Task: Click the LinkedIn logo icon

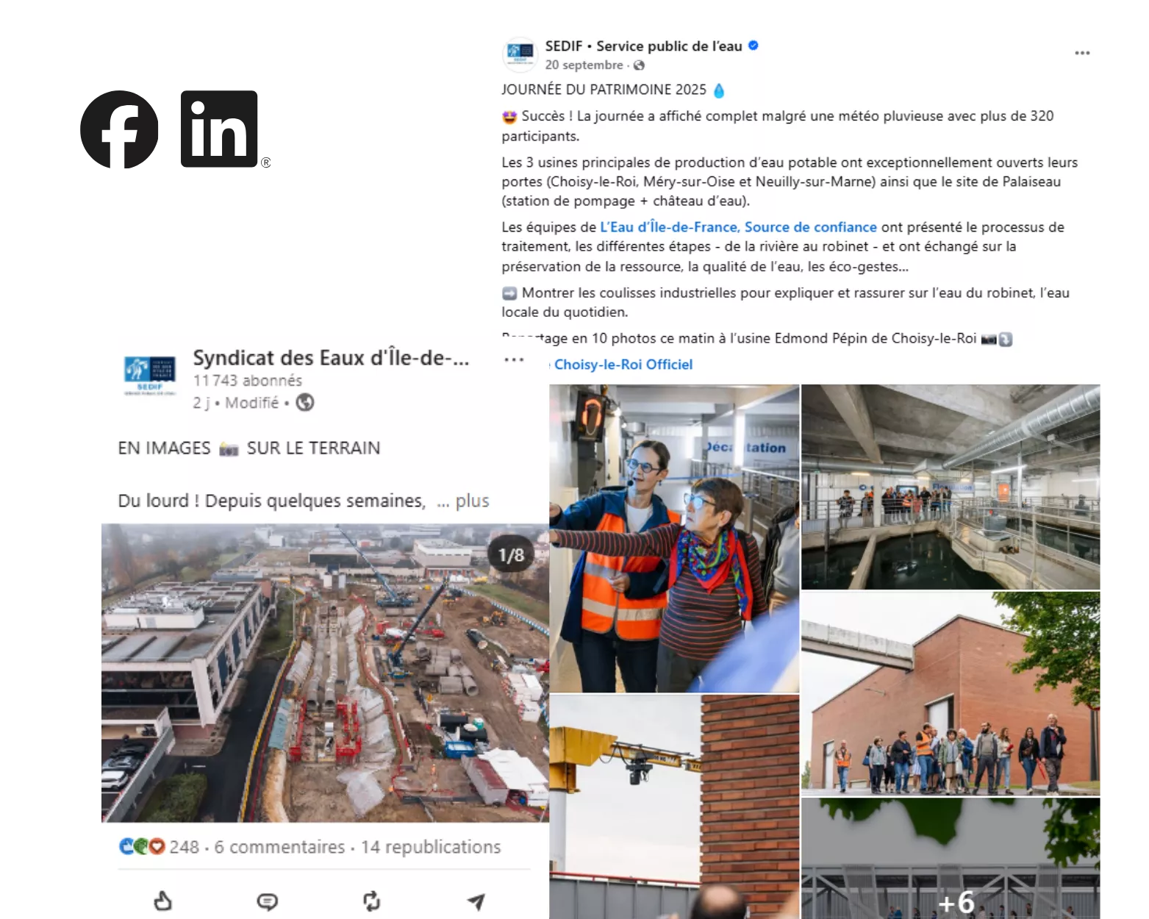Action: coord(219,129)
